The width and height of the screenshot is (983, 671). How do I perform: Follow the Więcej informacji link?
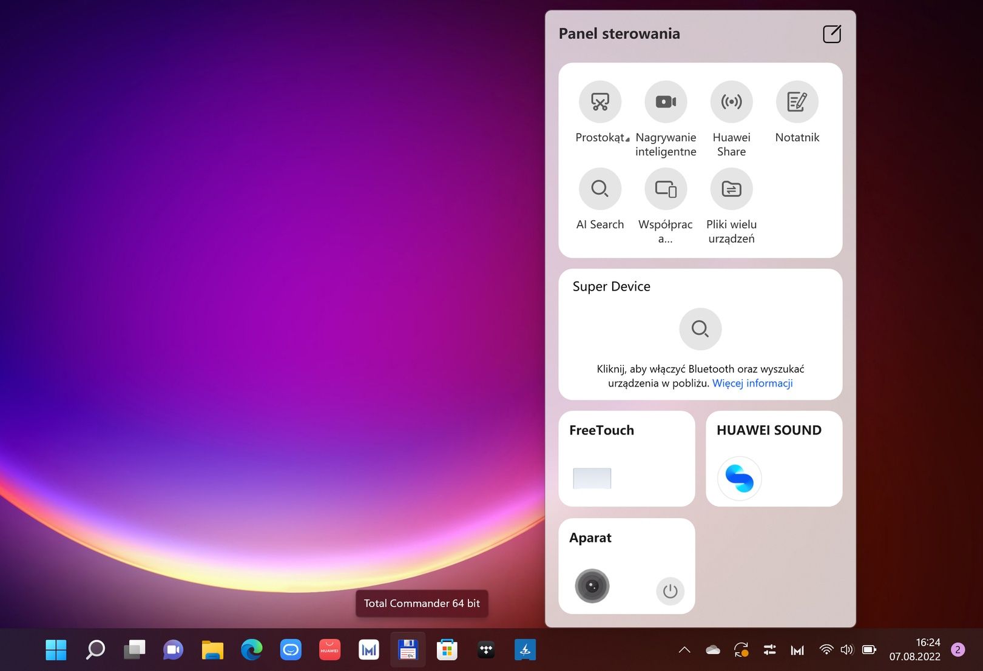pyautogui.click(x=752, y=383)
